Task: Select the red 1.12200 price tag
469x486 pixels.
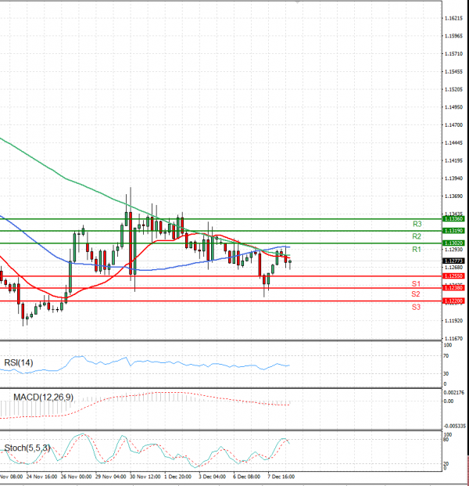Action: [x=453, y=301]
